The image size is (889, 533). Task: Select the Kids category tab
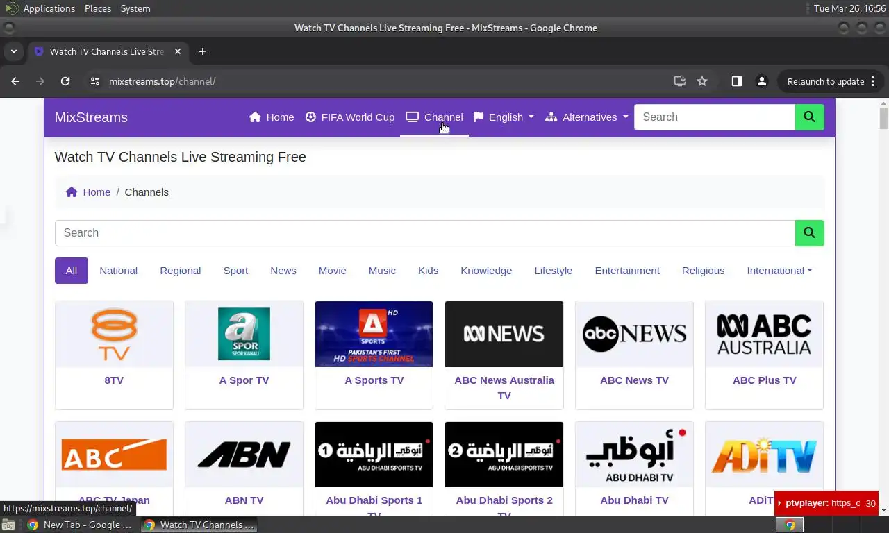(428, 271)
